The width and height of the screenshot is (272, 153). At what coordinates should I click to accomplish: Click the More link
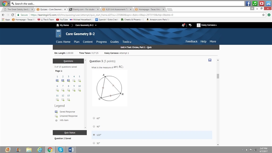[x=213, y=41]
